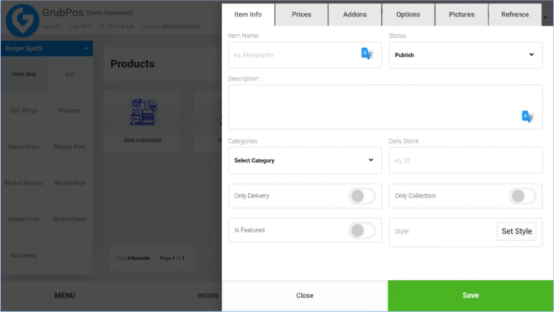Image resolution: width=554 pixels, height=312 pixels.
Task: Go to the Options tab
Action: [408, 15]
